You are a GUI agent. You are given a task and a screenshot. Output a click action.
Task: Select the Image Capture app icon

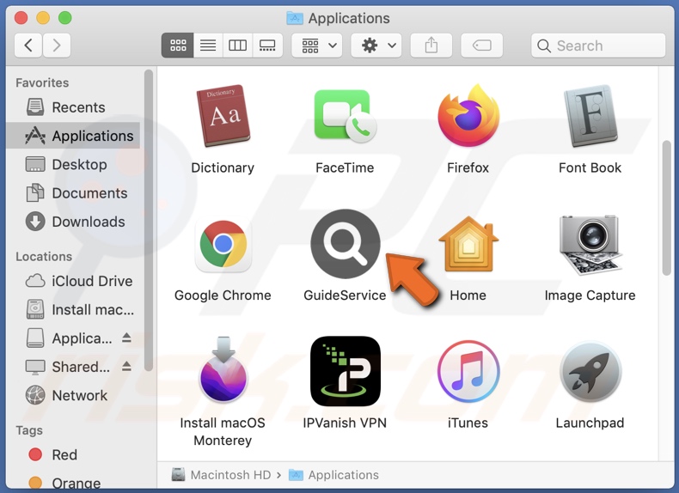590,245
